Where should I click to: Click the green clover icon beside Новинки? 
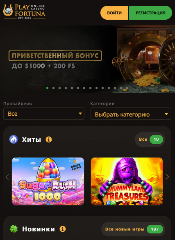click(x=14, y=229)
